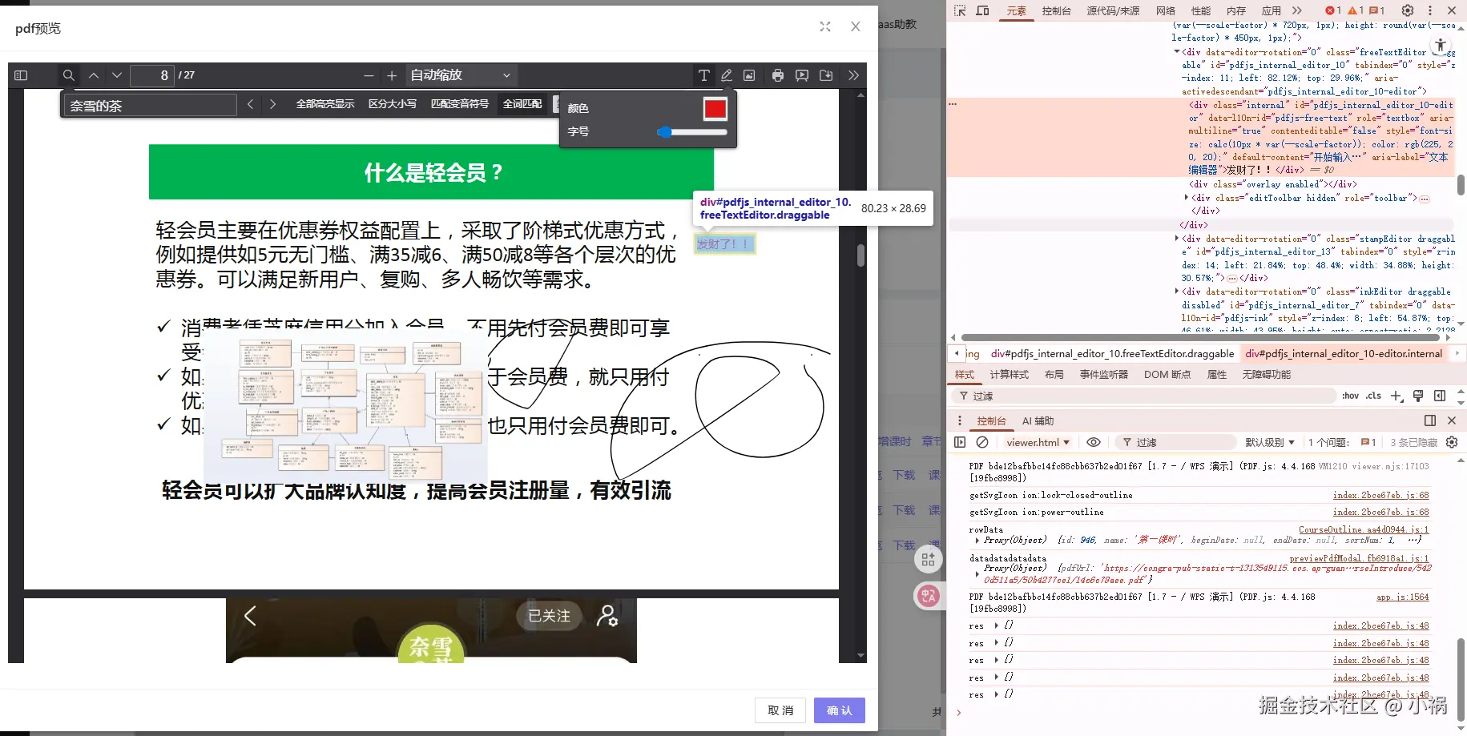Screen dimensions: 1467x736
Task: Activate the draw/ink annotation pencil tool
Action: pos(727,75)
